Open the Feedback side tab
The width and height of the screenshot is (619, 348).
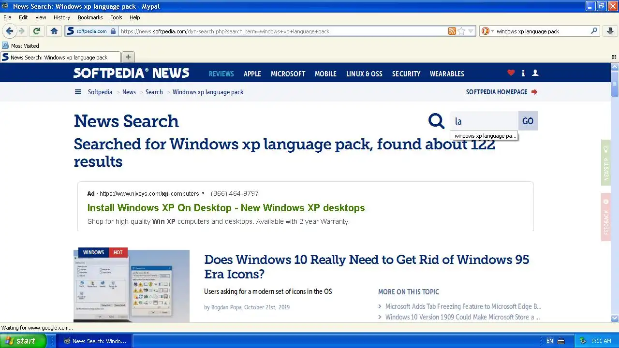pyautogui.click(x=606, y=217)
